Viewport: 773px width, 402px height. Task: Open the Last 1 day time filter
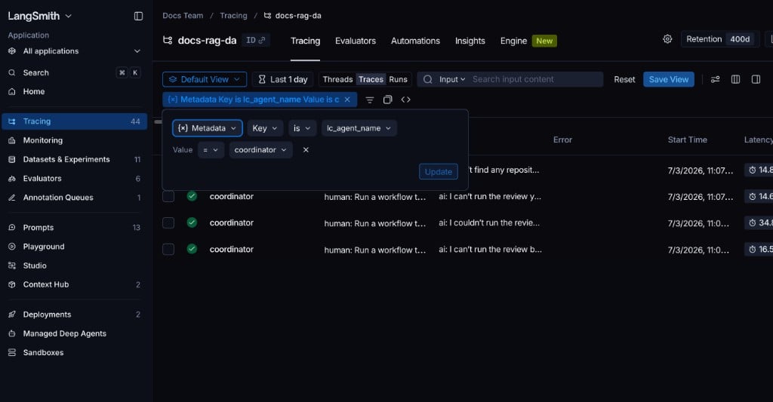coord(283,79)
